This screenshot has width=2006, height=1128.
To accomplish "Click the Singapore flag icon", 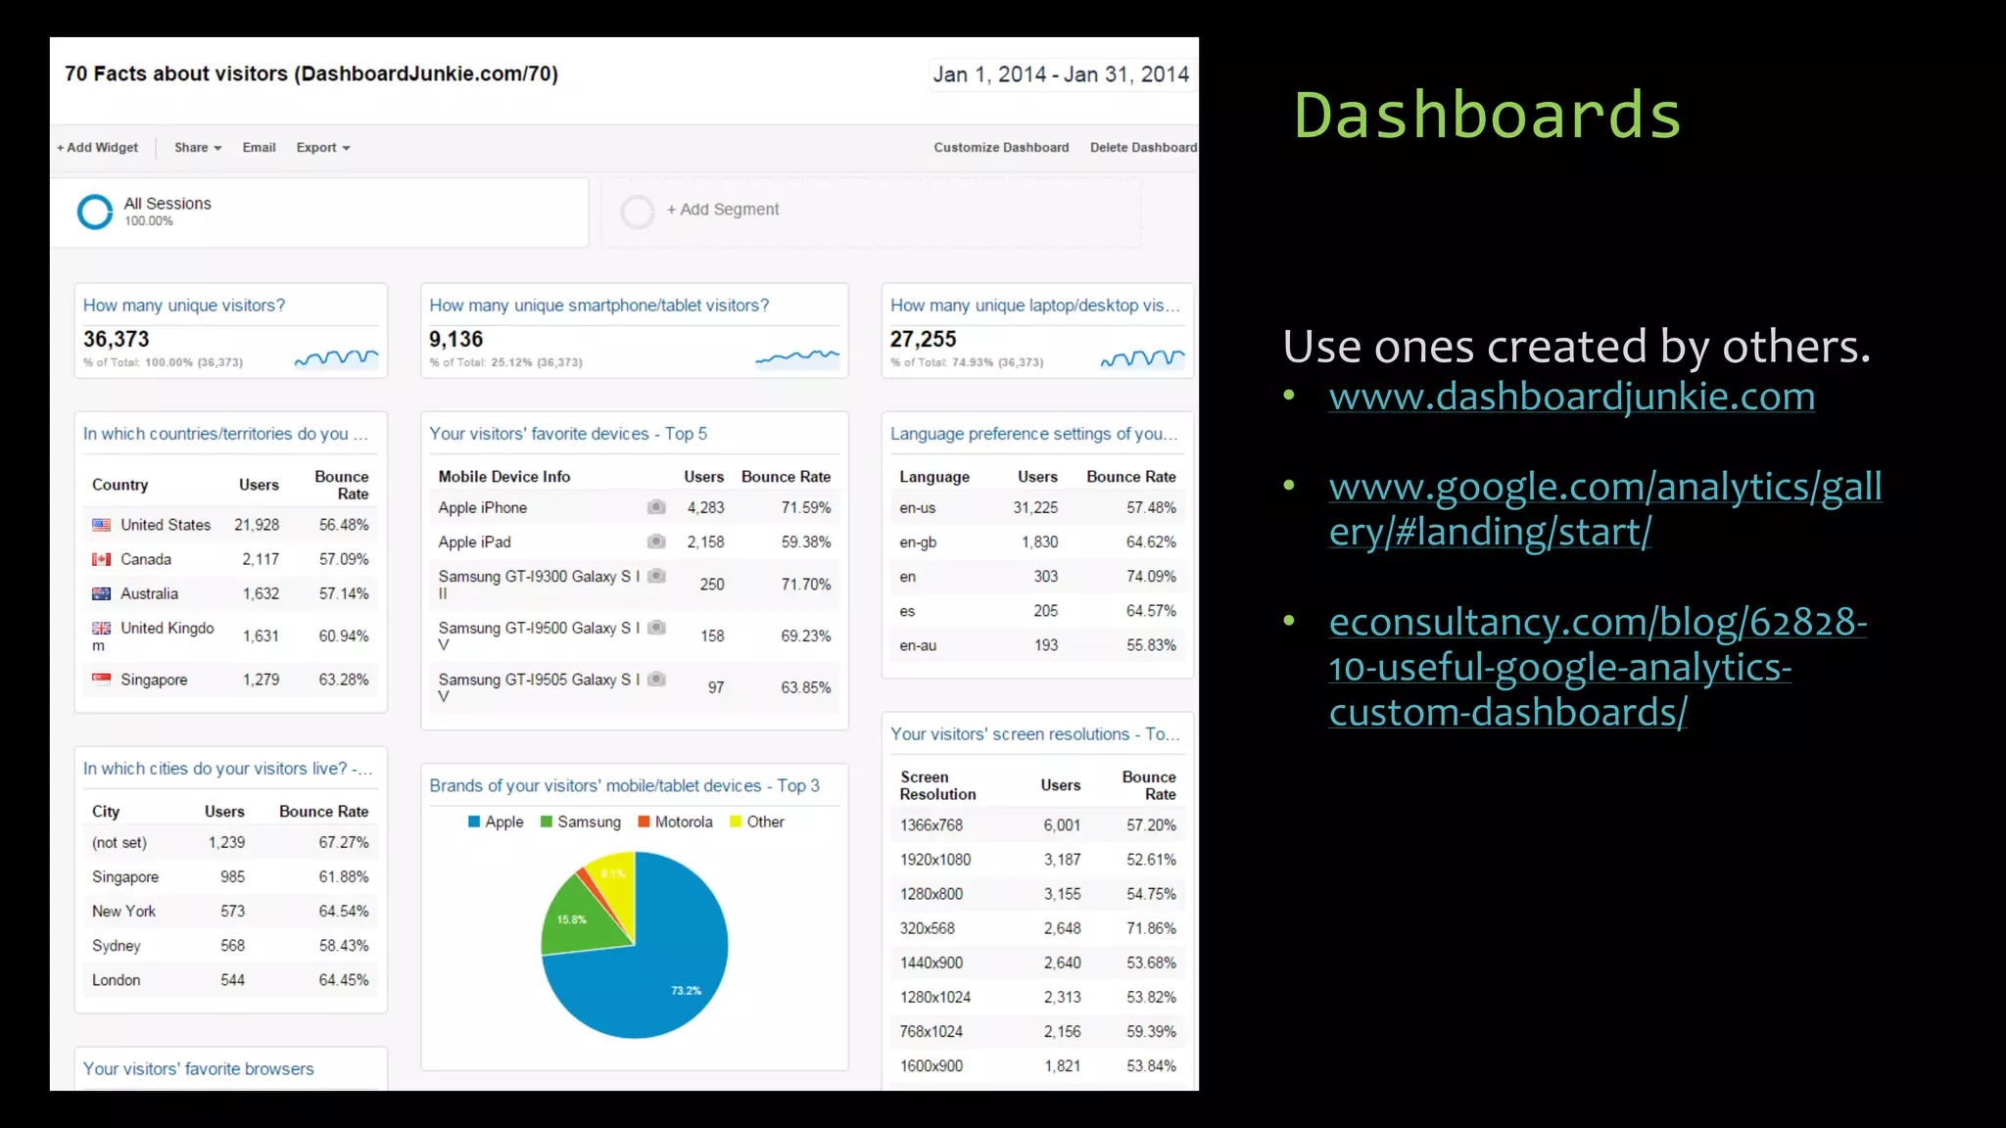I will tap(101, 679).
